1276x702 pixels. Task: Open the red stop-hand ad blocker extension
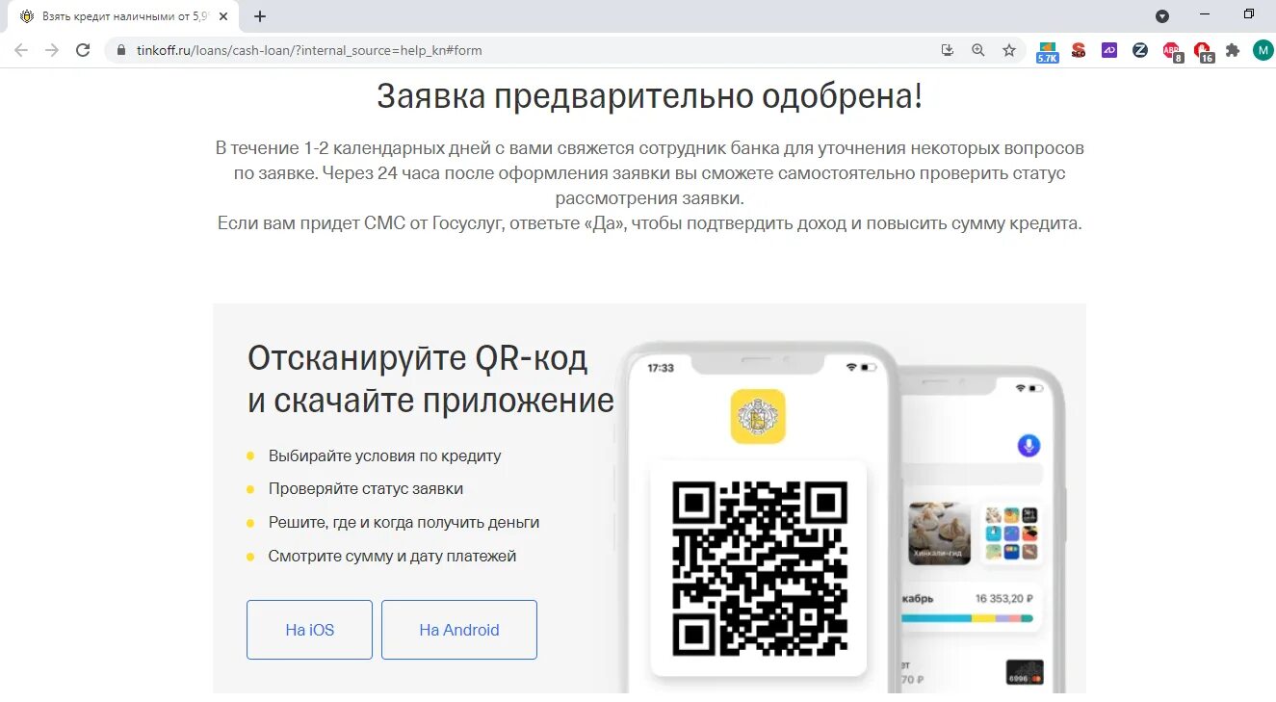(x=1203, y=51)
